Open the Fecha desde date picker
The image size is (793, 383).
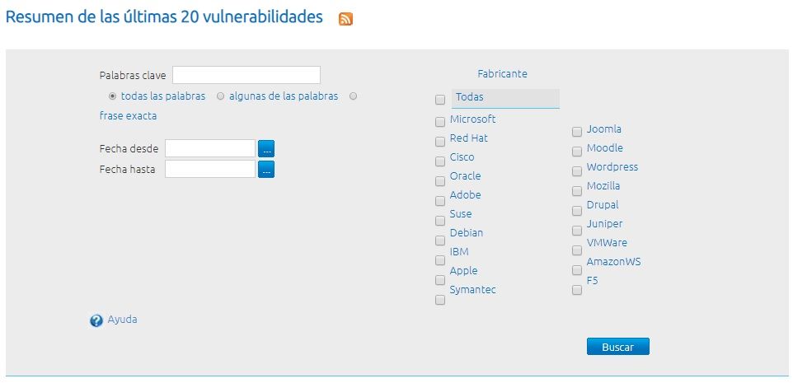pyautogui.click(x=265, y=148)
